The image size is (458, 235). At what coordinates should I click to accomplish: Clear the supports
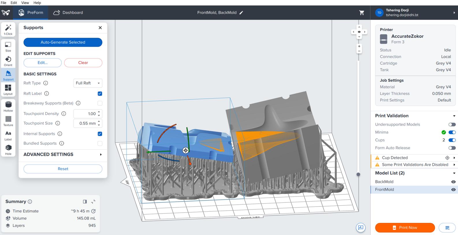point(83,63)
